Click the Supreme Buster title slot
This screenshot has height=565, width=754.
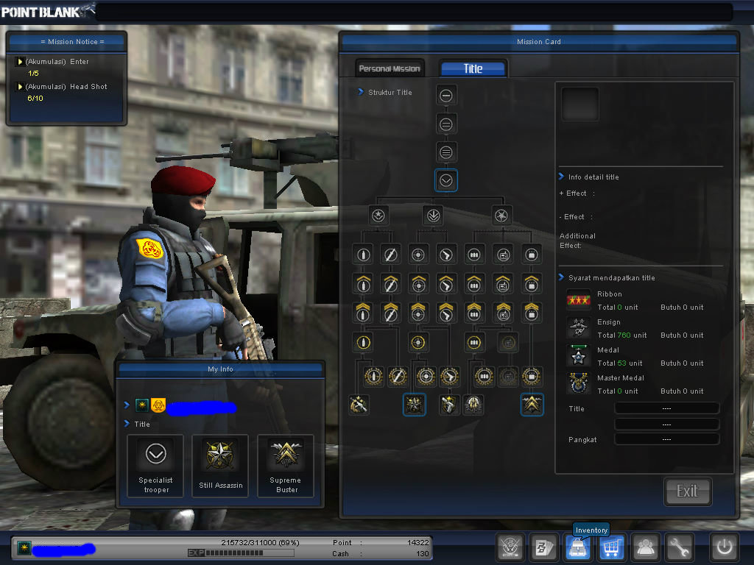pyautogui.click(x=286, y=466)
